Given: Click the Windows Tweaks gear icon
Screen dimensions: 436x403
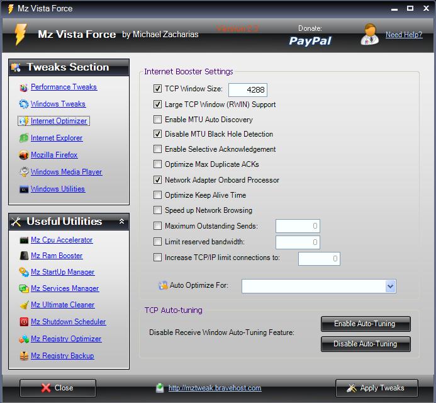Looking at the screenshot, I should 24,104.
